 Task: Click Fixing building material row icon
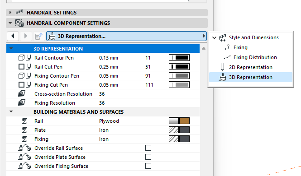(x=24, y=139)
